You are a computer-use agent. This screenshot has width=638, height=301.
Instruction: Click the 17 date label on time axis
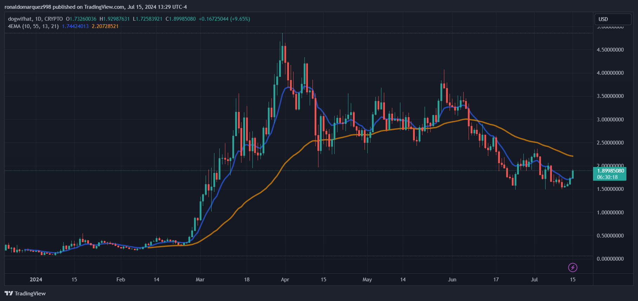click(x=496, y=280)
